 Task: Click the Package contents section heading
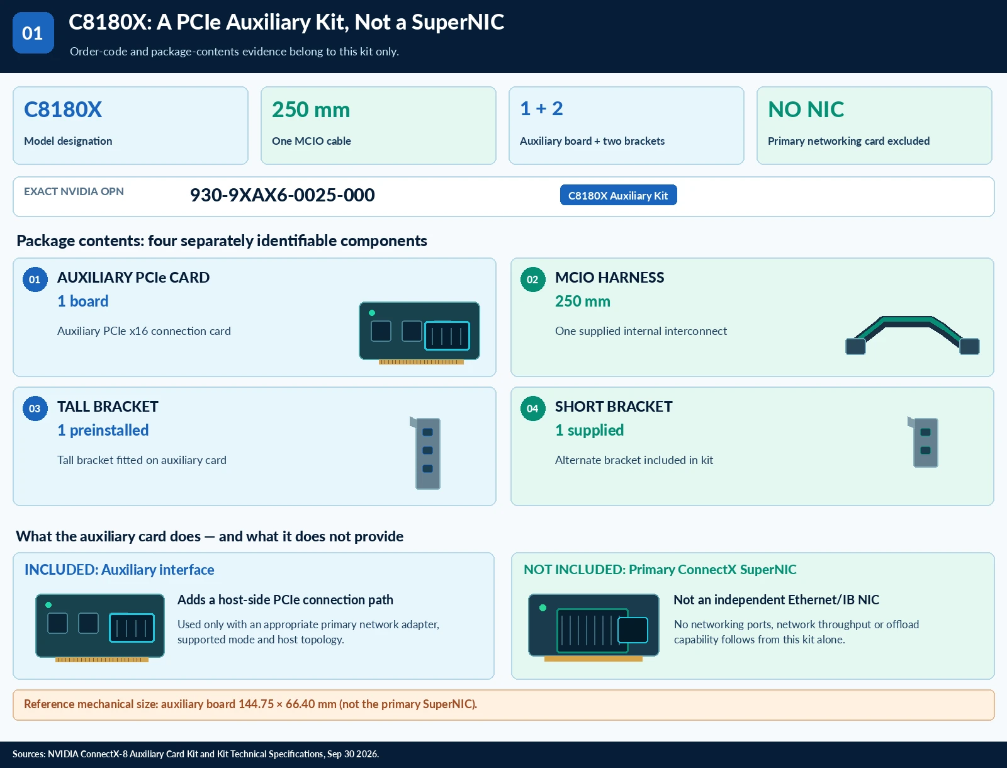pyautogui.click(x=222, y=240)
